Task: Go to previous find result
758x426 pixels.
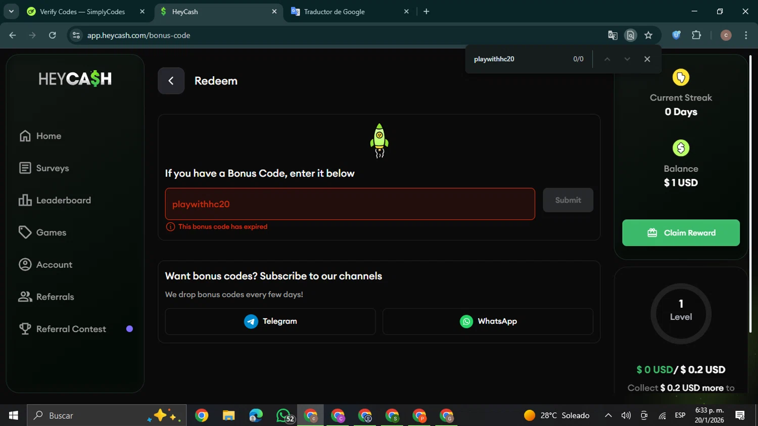Action: (x=607, y=59)
